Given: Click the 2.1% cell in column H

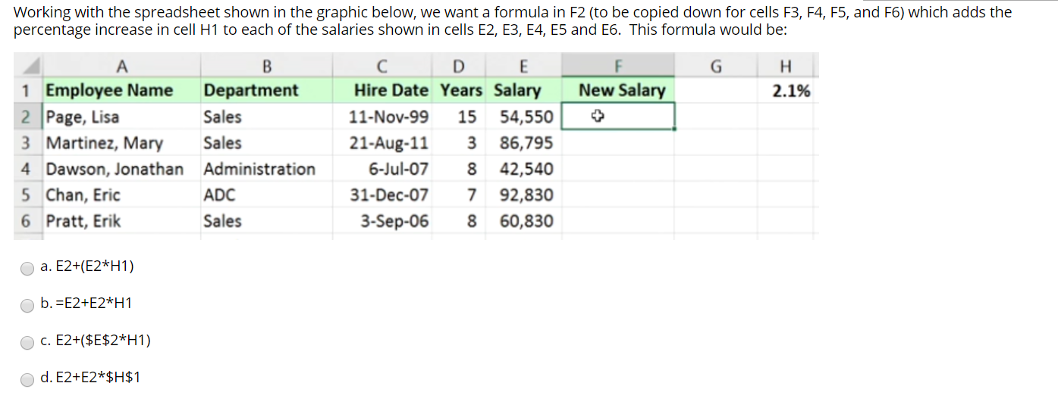Looking at the screenshot, I should (790, 91).
